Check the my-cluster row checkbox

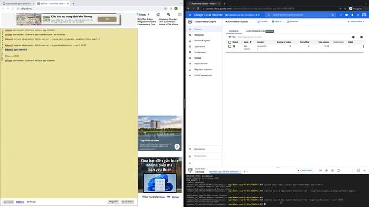coord(229,47)
